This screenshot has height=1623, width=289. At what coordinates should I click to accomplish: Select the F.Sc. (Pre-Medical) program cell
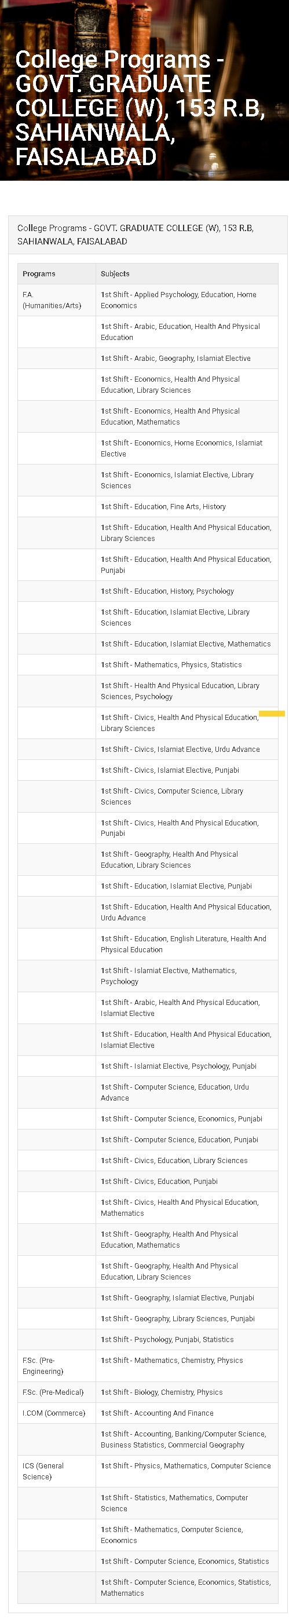click(57, 1392)
